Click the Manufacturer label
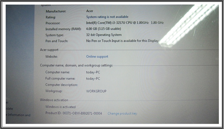 [x=56, y=11]
